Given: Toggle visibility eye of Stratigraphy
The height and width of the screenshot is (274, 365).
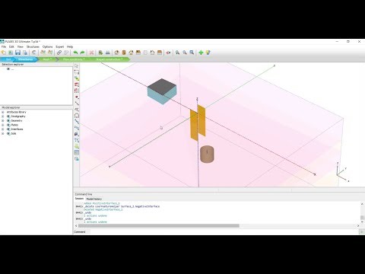Looking at the screenshot, I should [x=8, y=116].
